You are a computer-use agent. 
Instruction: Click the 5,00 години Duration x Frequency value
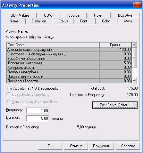(87, 127)
